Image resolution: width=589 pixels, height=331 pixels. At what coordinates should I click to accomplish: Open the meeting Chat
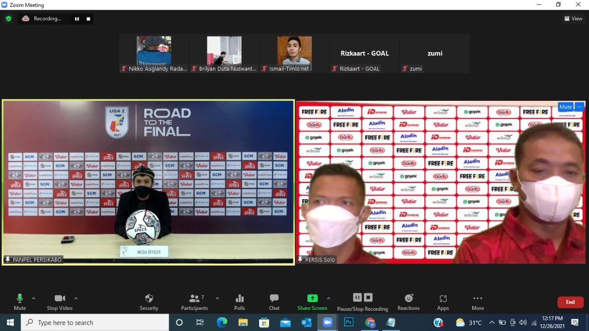click(274, 301)
